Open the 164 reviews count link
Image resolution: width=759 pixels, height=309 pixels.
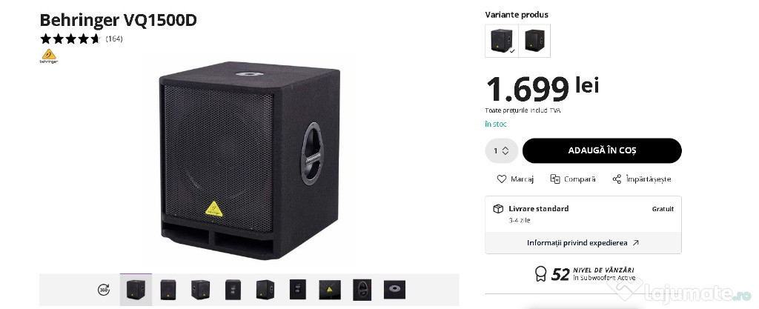pos(114,39)
